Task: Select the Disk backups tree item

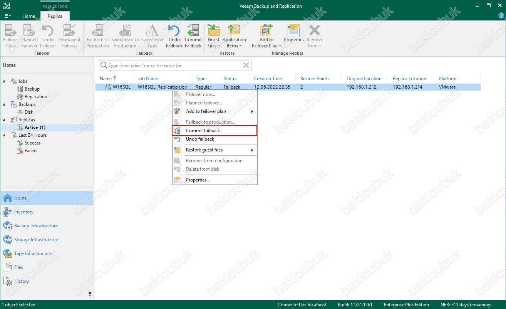Action: 29,112
